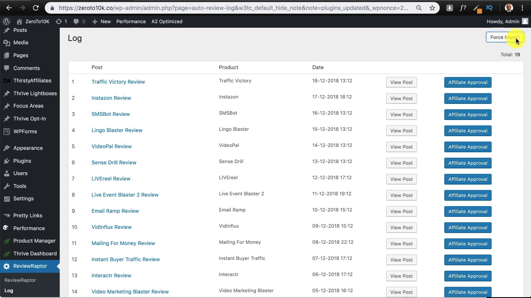
Task: Click the updates icon showing 1
Action: click(x=61, y=22)
